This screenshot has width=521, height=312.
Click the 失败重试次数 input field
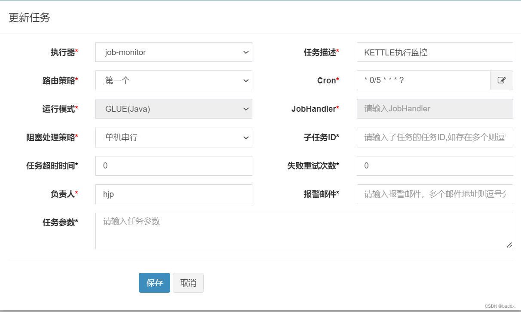coord(435,166)
